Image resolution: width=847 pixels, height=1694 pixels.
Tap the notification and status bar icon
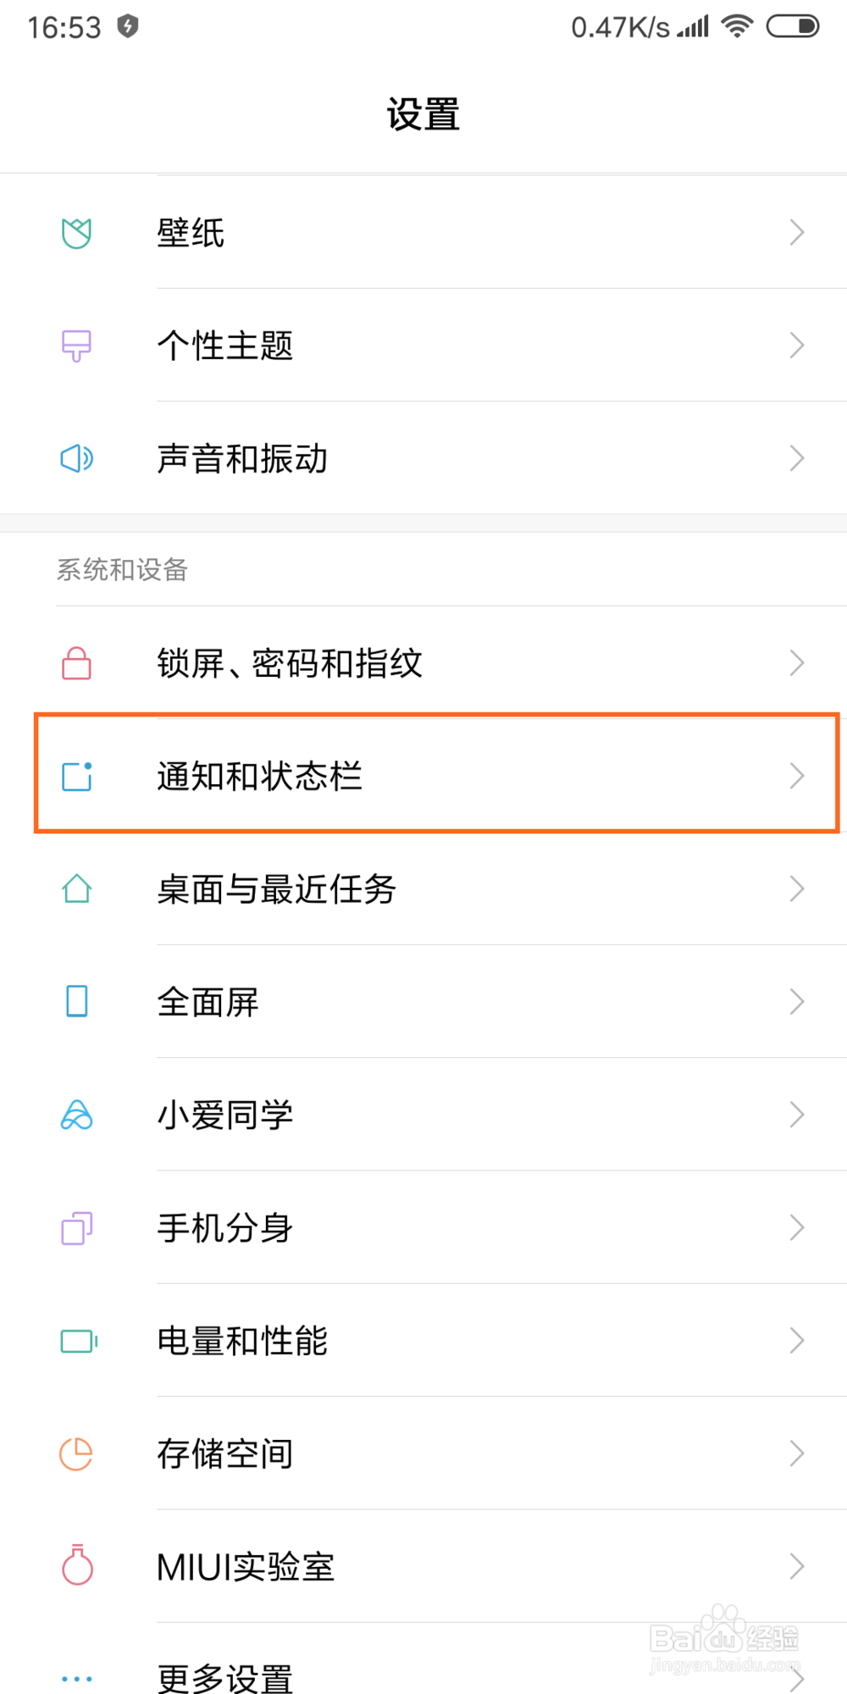tap(76, 776)
